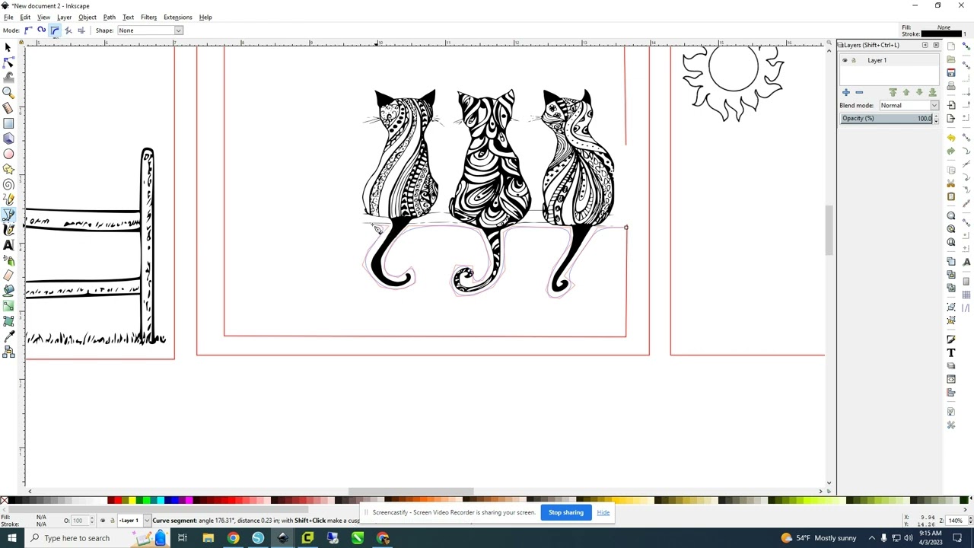Select the Calligraphy tool
This screenshot has height=548, width=974.
(8, 230)
